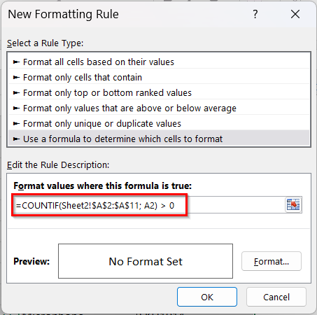This screenshot has width=317, height=315.
Task: Open help with the question mark icon
Action: (255, 14)
